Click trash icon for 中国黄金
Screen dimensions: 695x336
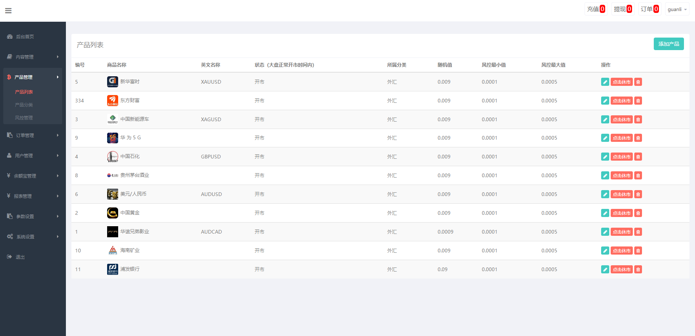tap(638, 213)
